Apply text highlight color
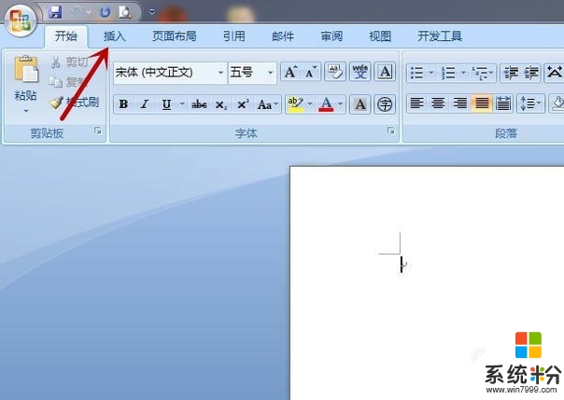The width and height of the screenshot is (564, 400). 295,104
